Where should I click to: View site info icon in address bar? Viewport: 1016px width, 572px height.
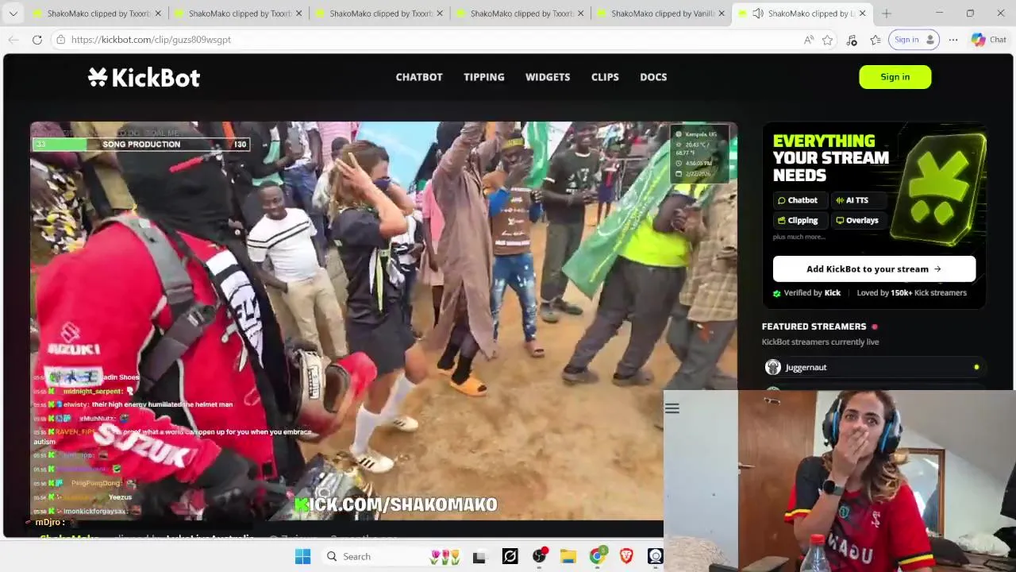click(x=60, y=40)
